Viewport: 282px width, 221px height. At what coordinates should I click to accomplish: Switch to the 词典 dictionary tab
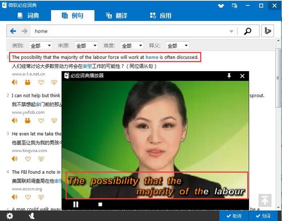tap(28, 15)
